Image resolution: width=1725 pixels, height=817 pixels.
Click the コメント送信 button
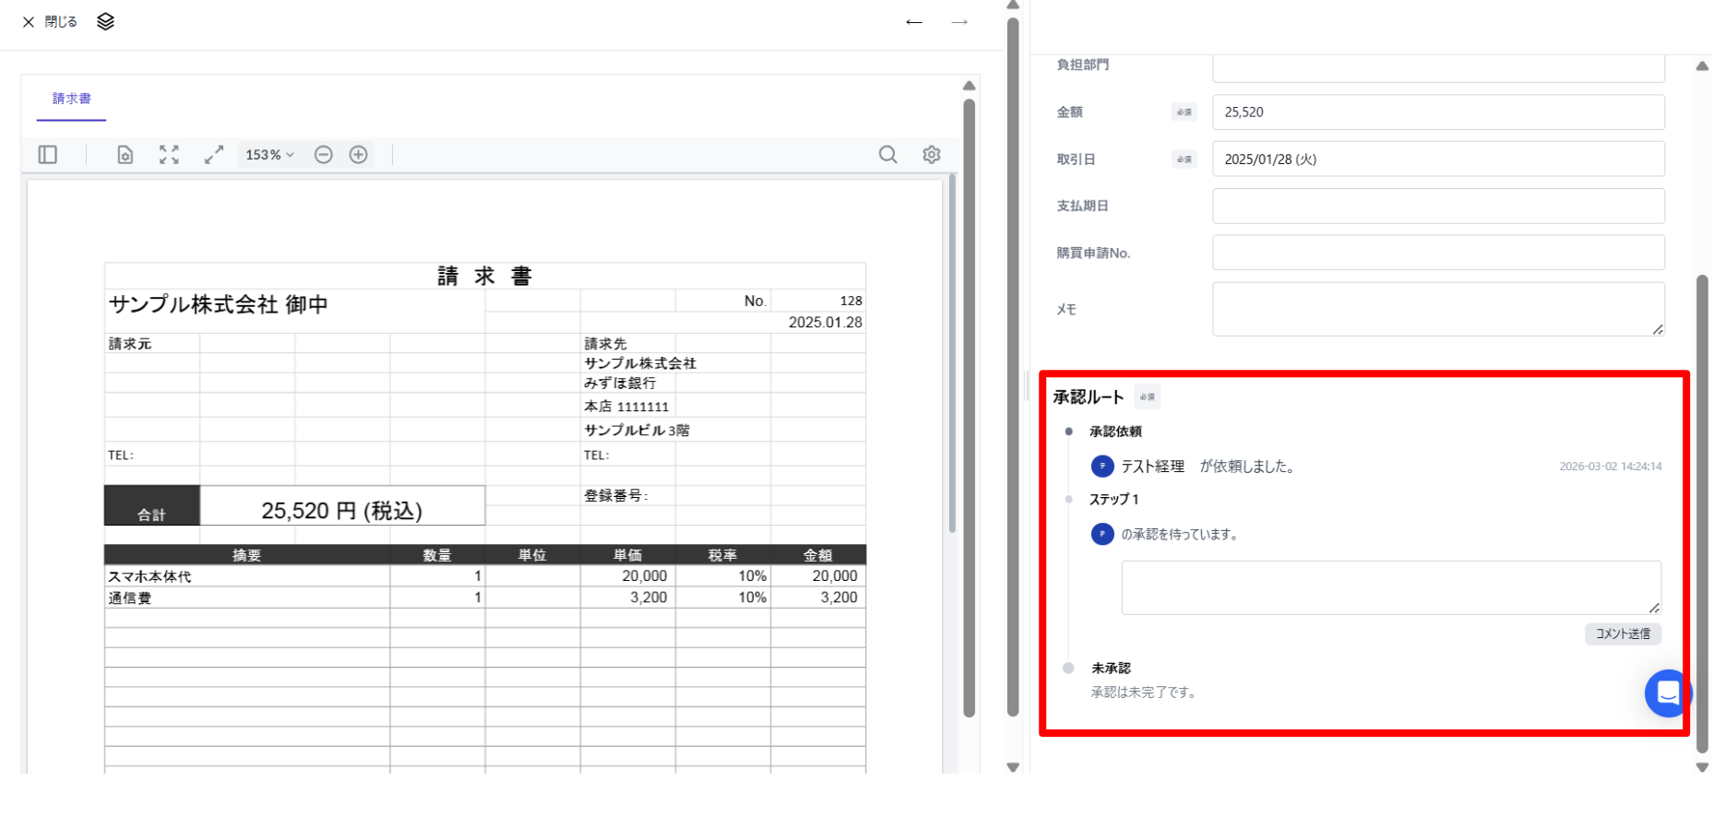point(1623,633)
